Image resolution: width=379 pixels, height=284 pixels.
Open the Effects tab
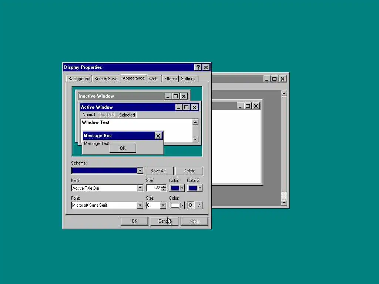pos(170,79)
